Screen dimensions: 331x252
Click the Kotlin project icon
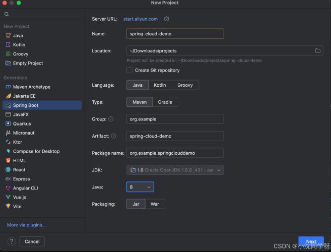(x=8, y=44)
